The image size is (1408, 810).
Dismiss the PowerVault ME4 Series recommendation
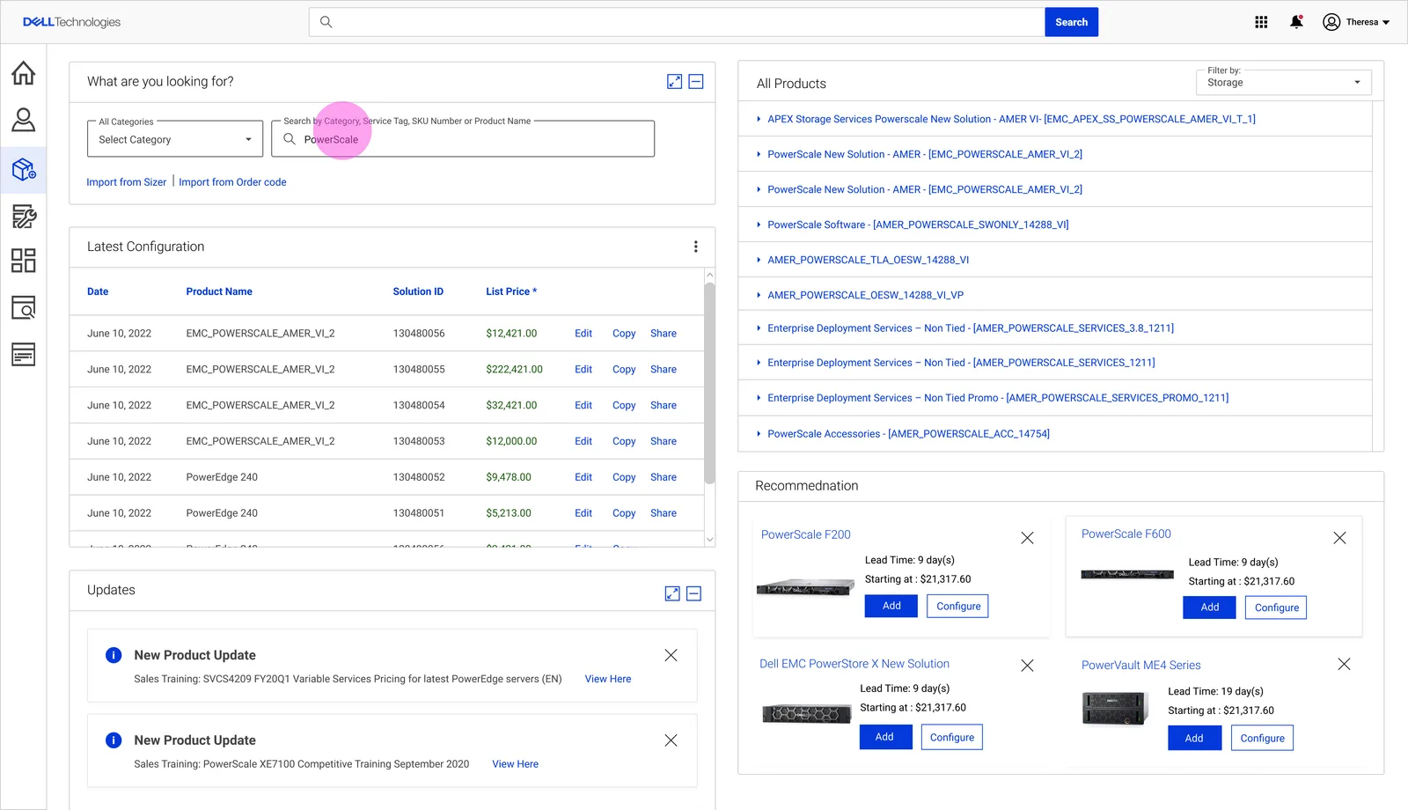(x=1344, y=665)
